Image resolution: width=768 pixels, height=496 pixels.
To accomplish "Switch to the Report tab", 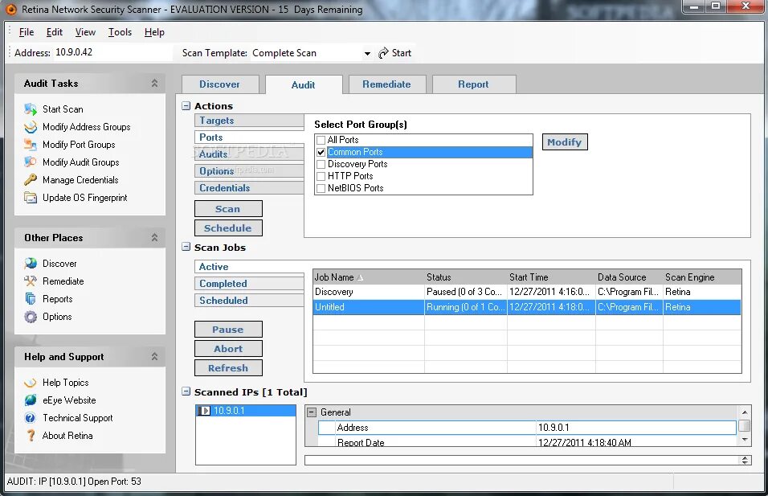I will tap(474, 84).
